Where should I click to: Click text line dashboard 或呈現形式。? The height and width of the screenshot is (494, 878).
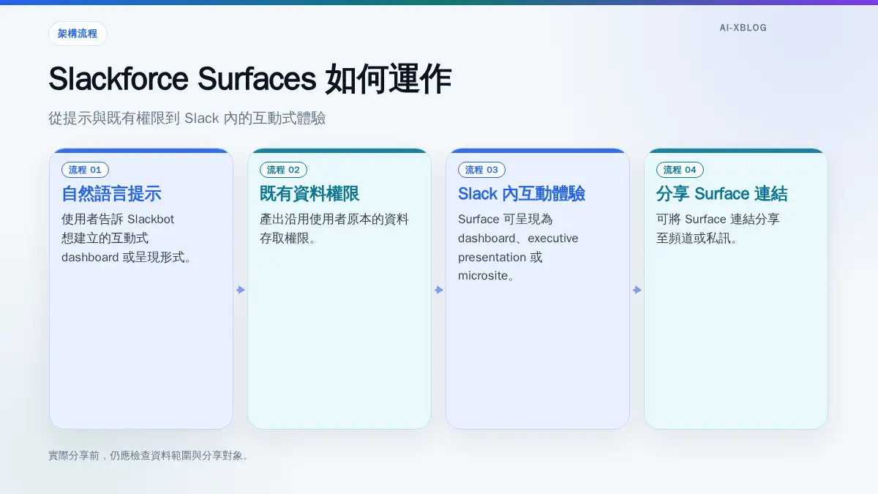[x=127, y=257]
